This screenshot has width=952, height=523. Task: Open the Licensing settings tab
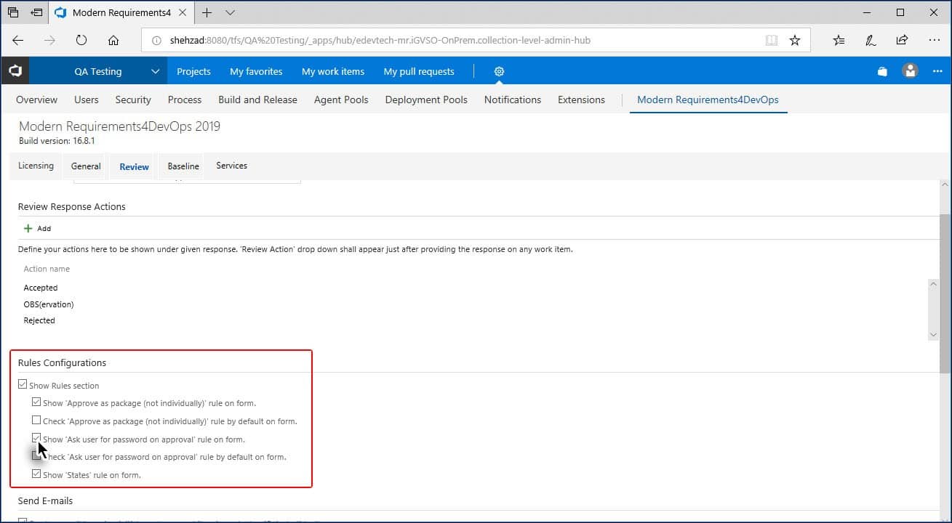(36, 166)
